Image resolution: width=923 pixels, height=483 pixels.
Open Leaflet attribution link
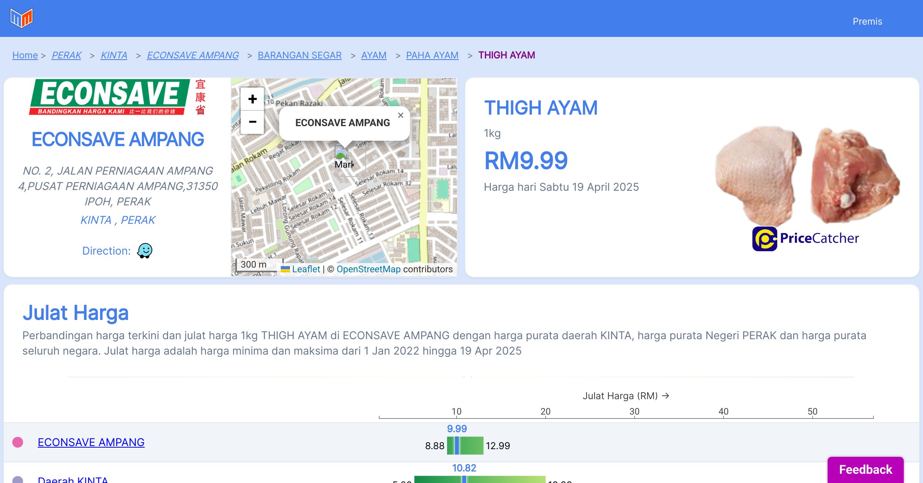[306, 269]
